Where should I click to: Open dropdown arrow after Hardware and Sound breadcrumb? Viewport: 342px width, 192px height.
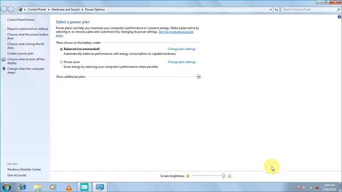click(82, 10)
